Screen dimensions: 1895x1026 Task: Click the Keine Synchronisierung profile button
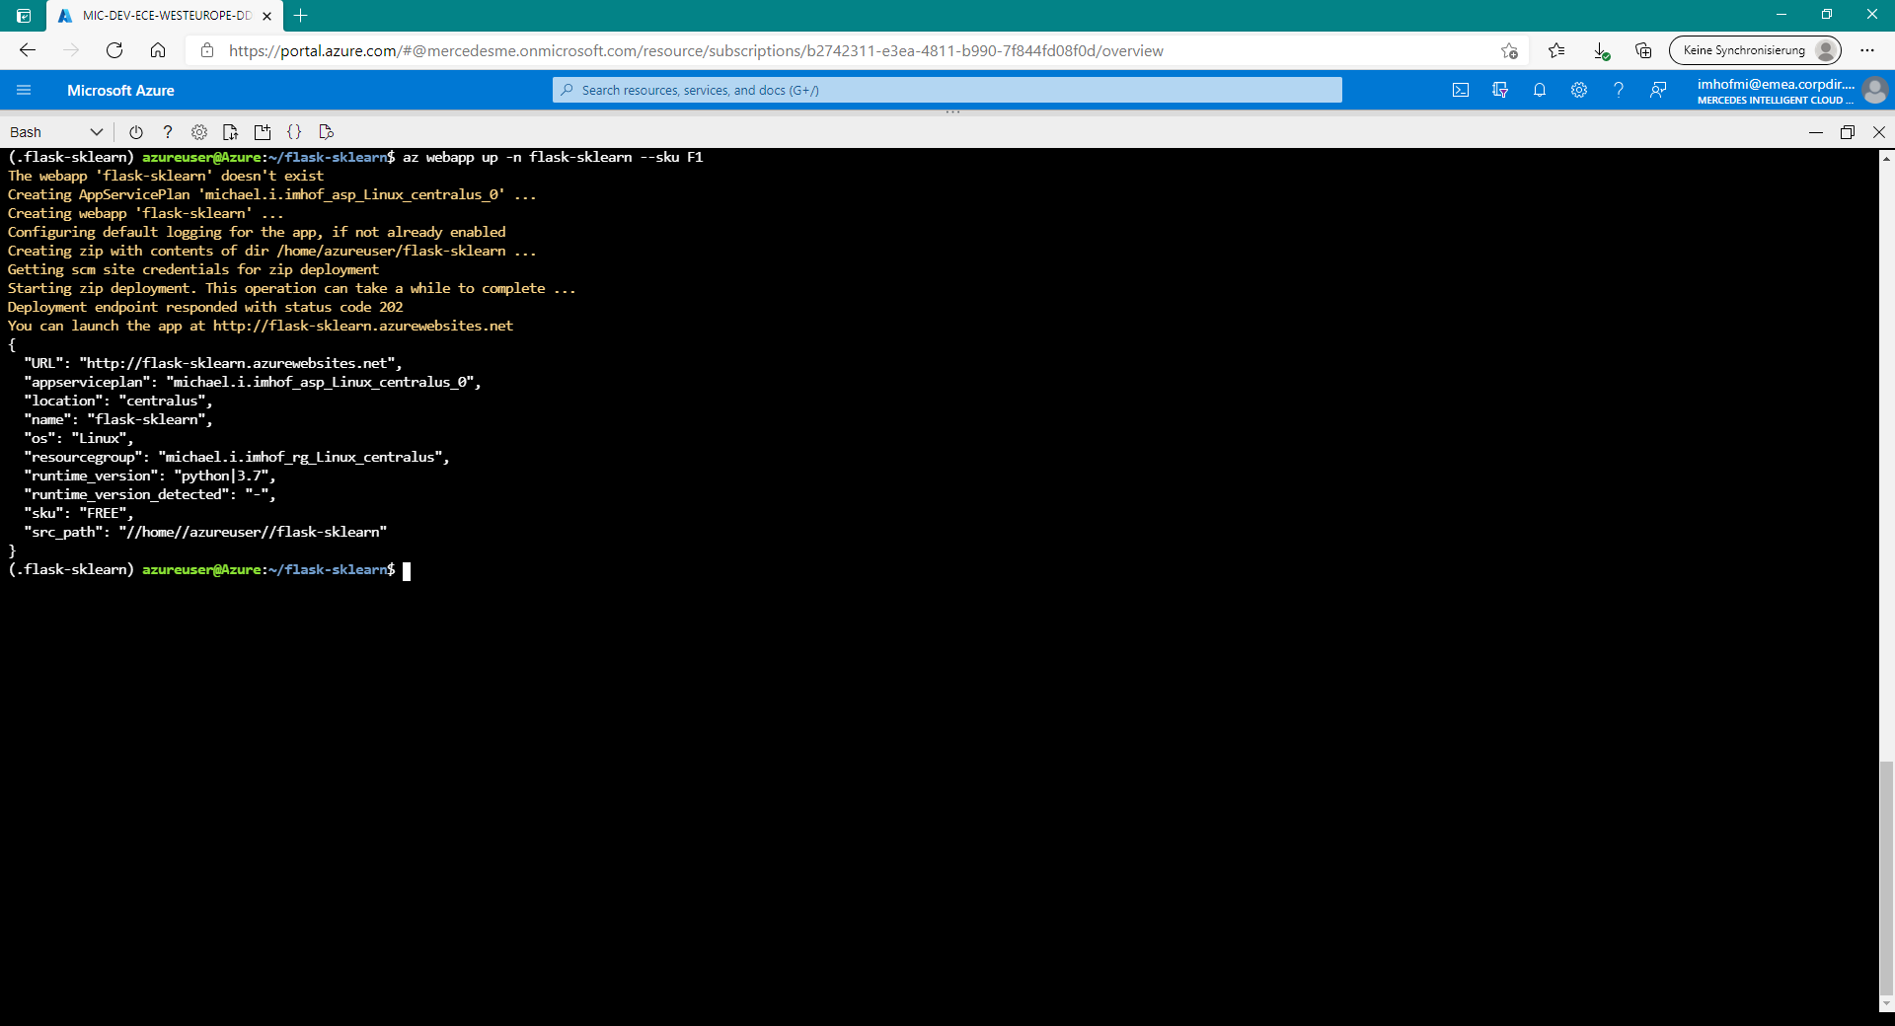(1756, 50)
